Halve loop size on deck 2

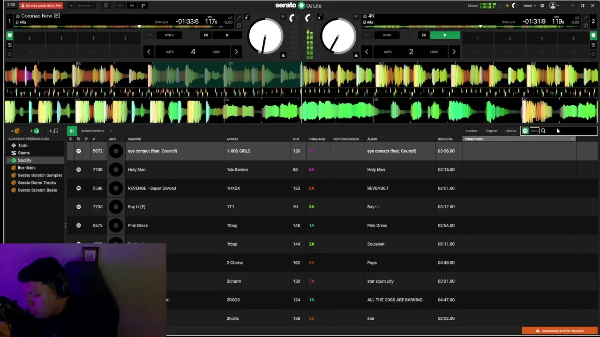[367, 52]
